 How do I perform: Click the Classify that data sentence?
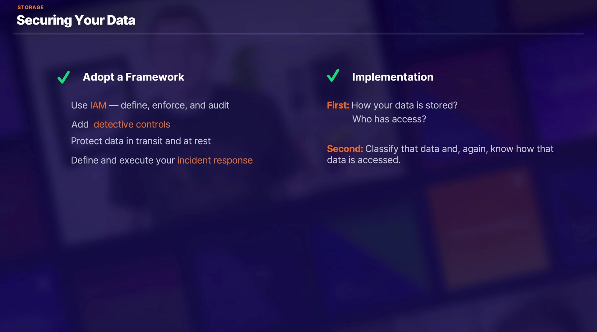click(459, 149)
